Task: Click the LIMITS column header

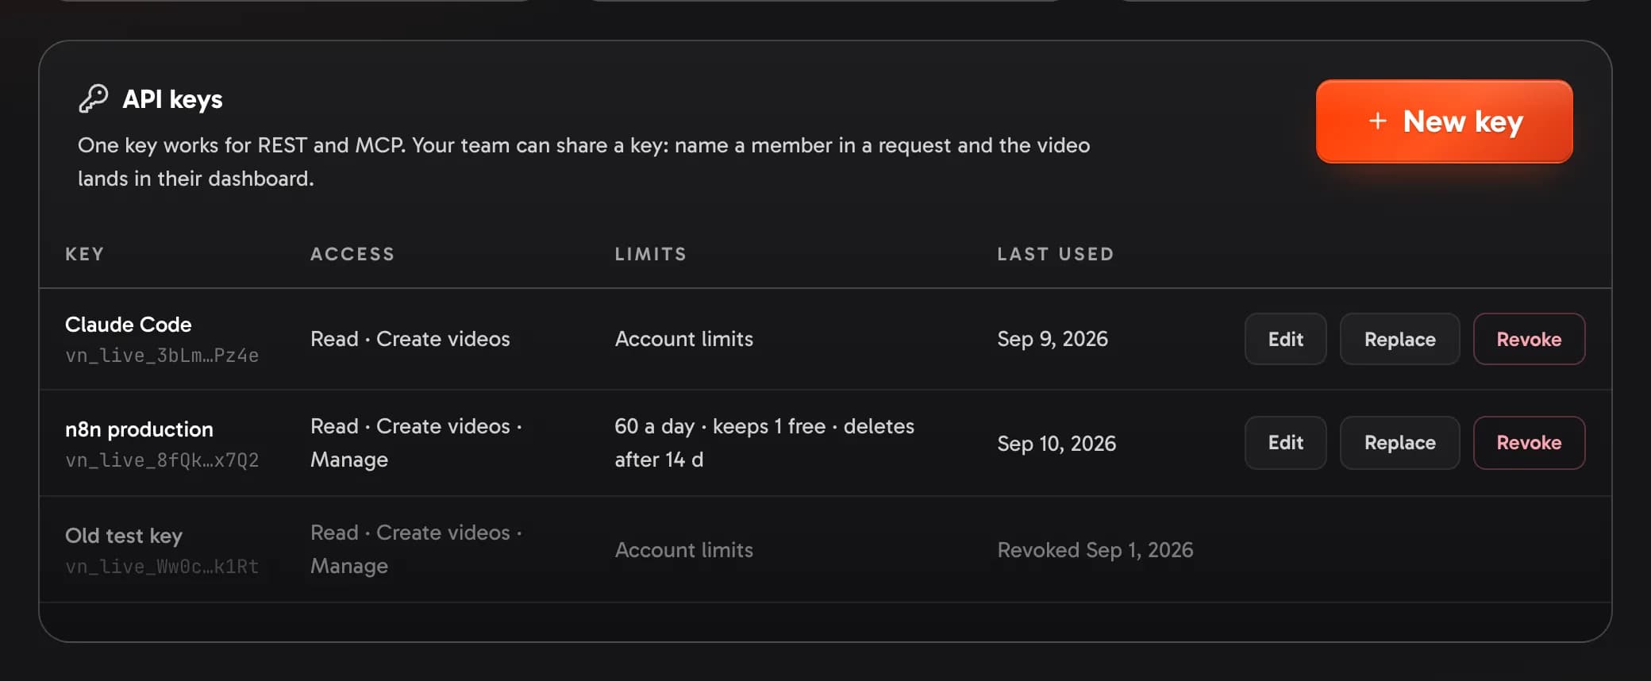Action: (x=651, y=254)
